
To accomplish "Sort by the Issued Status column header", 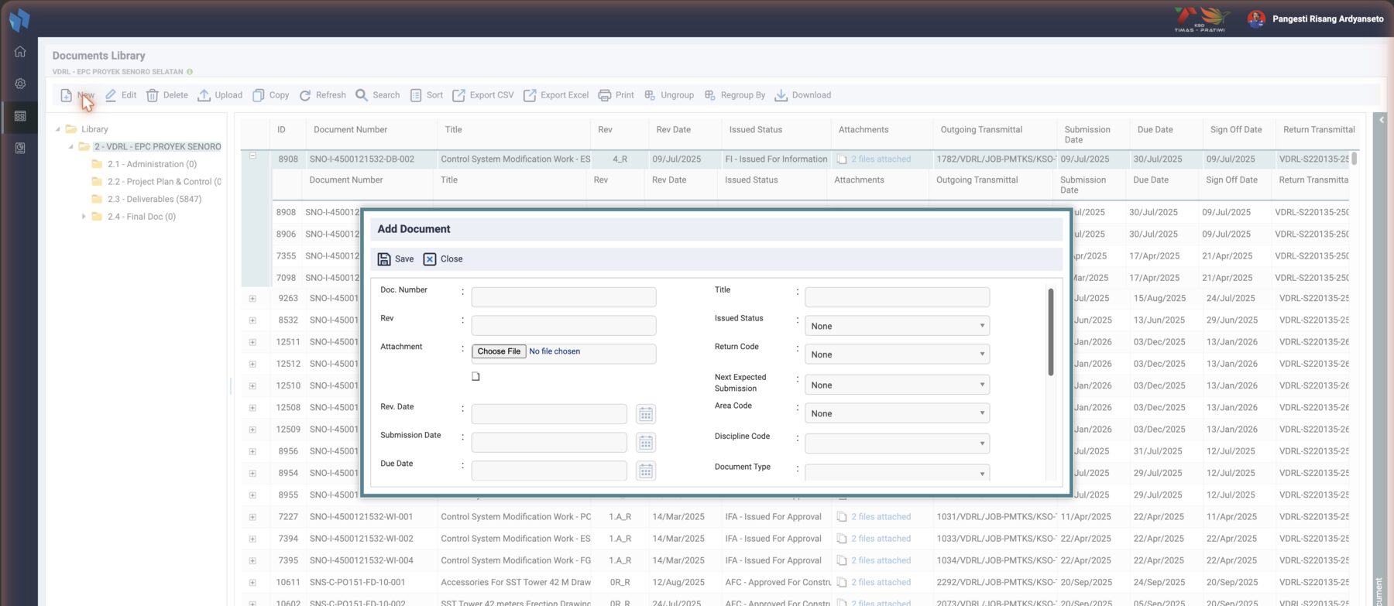I will coord(755,130).
